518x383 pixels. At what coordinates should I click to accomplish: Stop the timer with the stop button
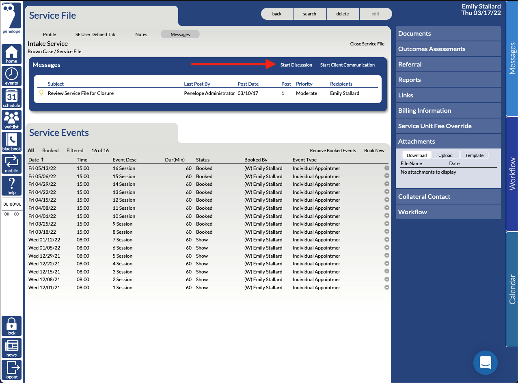click(7, 214)
